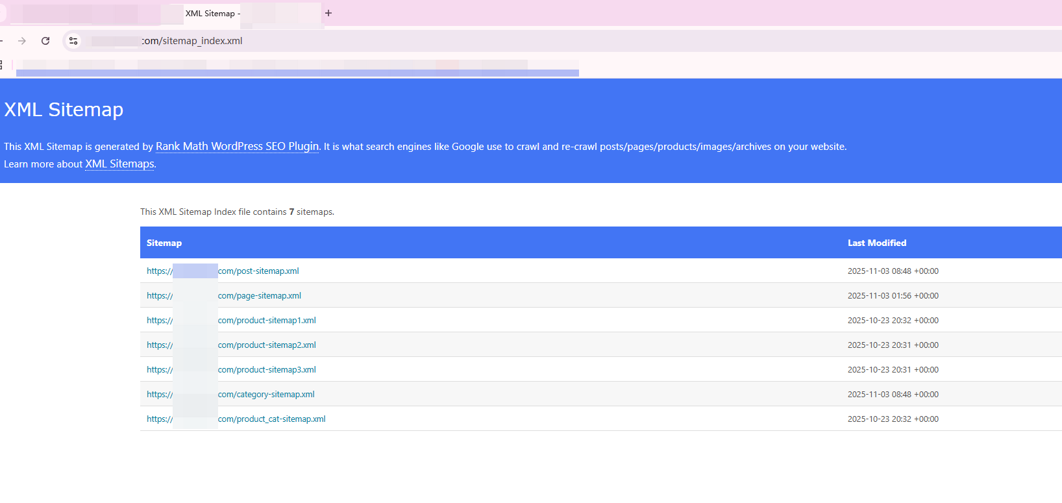This screenshot has height=503, width=1062.
Task: Open the category-sitemap.xml link
Action: [266, 395]
